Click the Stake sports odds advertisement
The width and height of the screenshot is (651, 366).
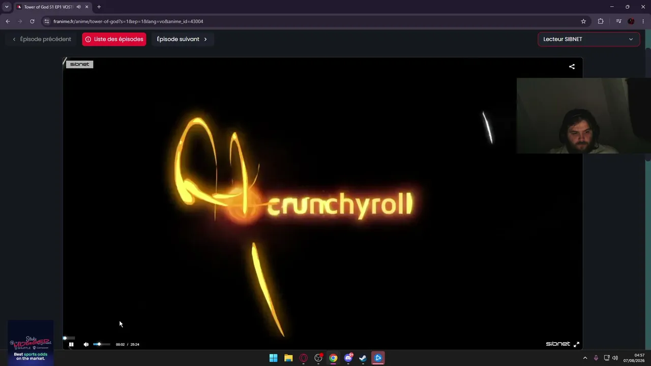[x=31, y=344]
